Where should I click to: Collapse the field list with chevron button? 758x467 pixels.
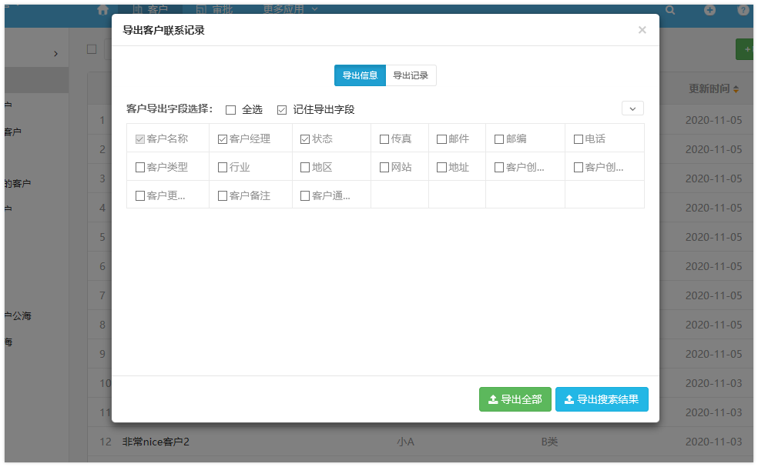click(x=632, y=108)
